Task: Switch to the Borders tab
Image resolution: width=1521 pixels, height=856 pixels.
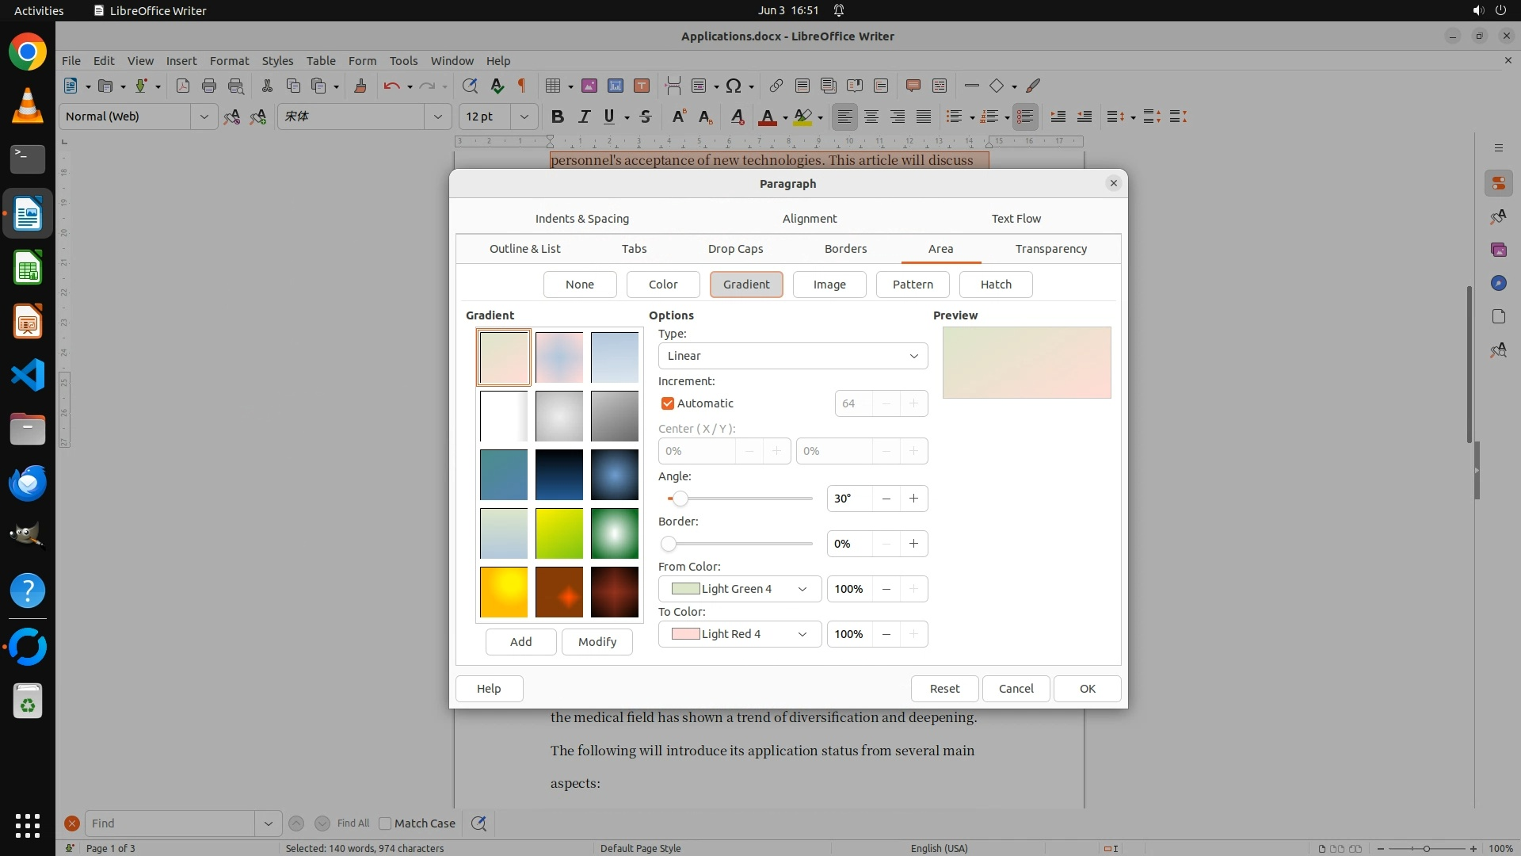Action: pyautogui.click(x=845, y=249)
